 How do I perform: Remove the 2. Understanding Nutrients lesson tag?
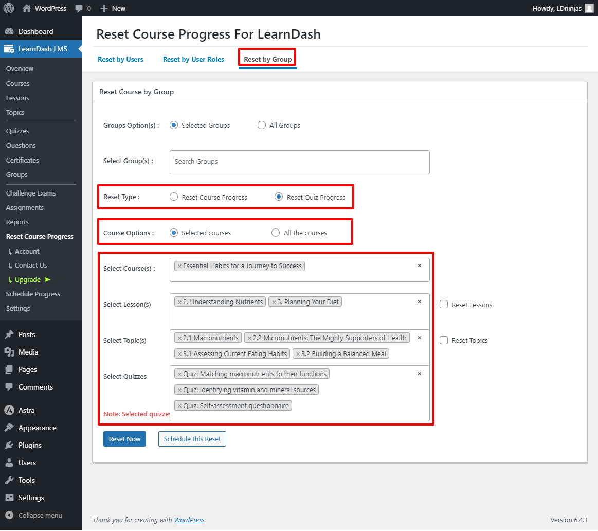click(179, 303)
